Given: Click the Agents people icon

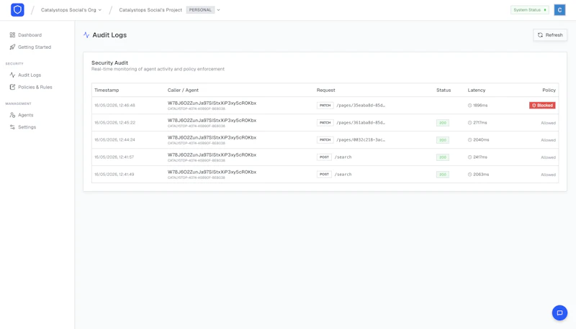Looking at the screenshot, I should (x=12, y=115).
